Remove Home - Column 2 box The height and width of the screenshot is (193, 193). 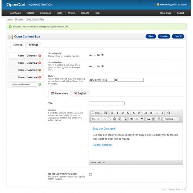(x=40, y=63)
